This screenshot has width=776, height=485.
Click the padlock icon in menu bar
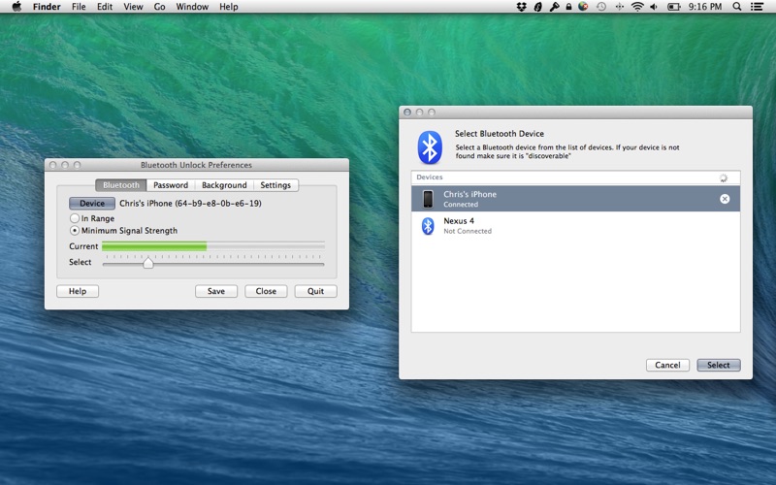point(568,7)
